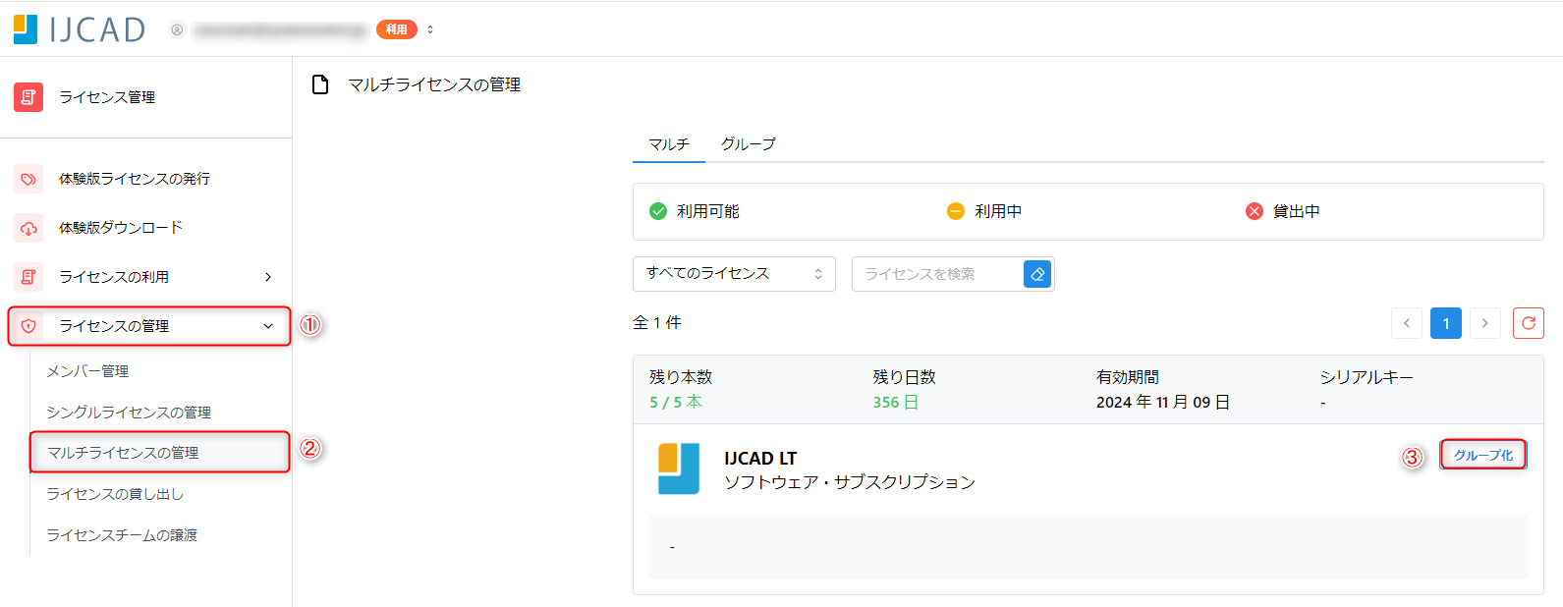
Task: Go to the next page with right arrow
Action: click(1485, 323)
